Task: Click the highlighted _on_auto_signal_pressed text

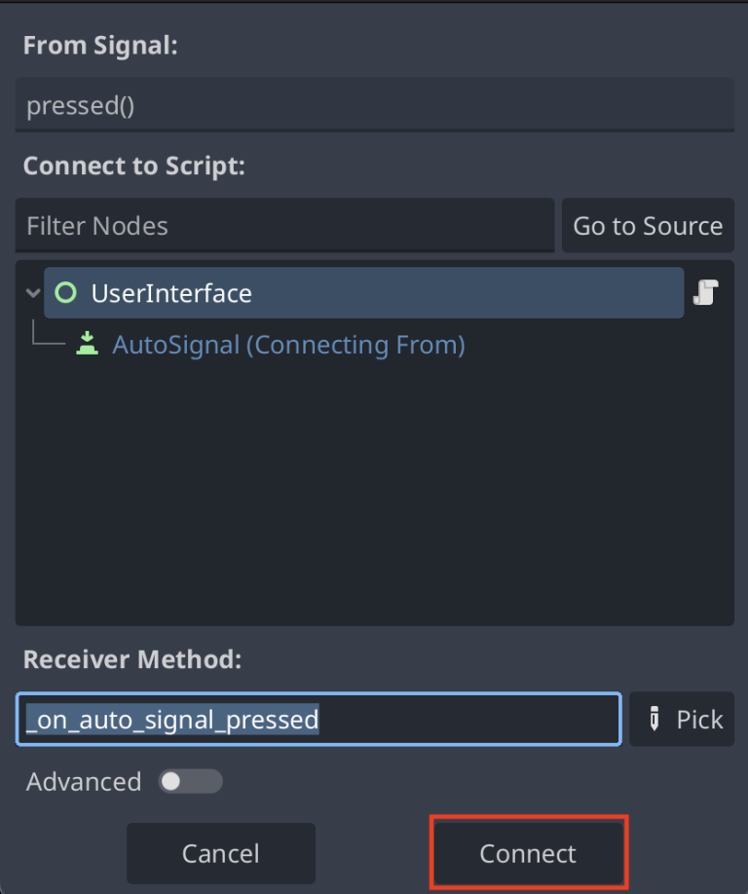Action: click(170, 719)
